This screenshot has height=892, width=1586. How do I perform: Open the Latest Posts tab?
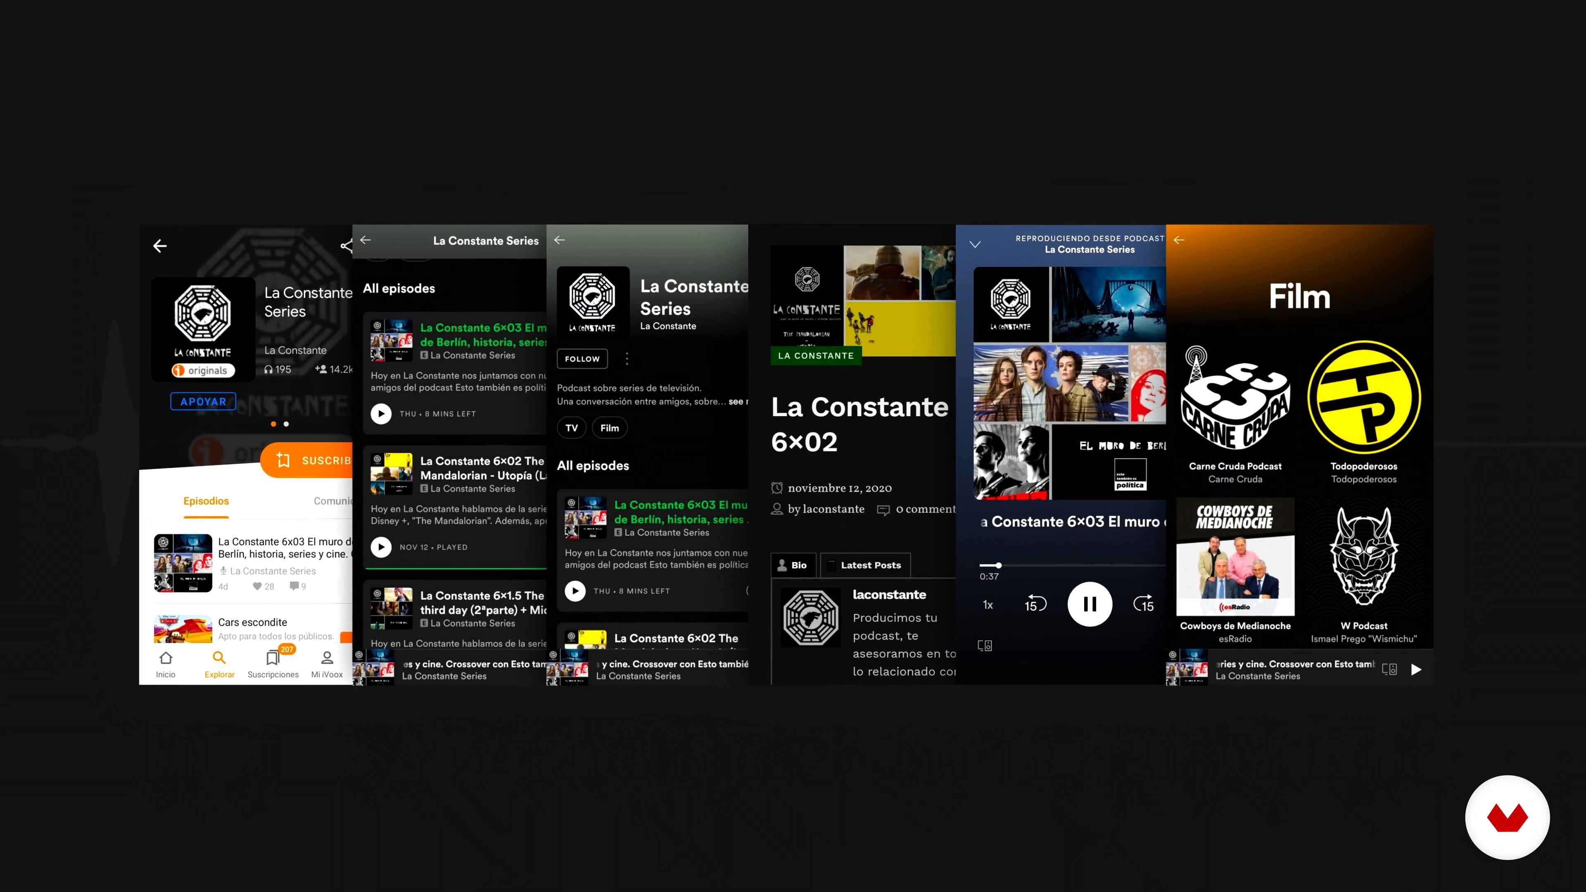(x=865, y=565)
